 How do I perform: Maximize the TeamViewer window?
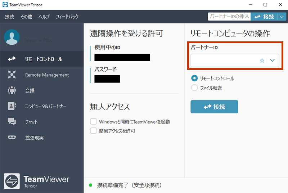[x=265, y=5]
